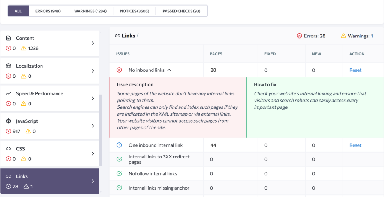The height and width of the screenshot is (197, 384).
Task: Click Reset for No inbound links
Action: coord(355,70)
